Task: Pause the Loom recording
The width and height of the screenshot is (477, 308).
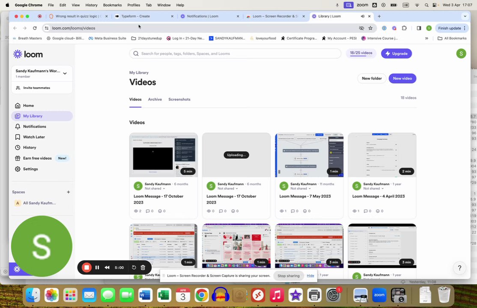Action: coord(97,267)
